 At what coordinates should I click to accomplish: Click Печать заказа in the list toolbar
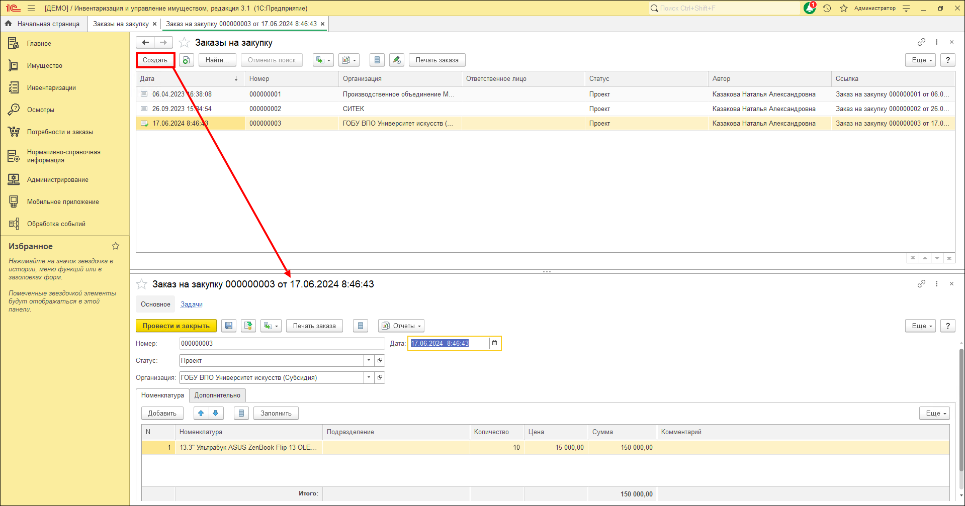(x=437, y=60)
